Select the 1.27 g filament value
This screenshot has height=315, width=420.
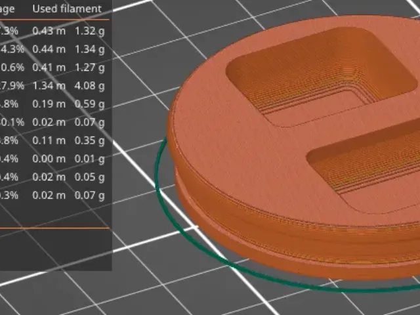pyautogui.click(x=89, y=68)
